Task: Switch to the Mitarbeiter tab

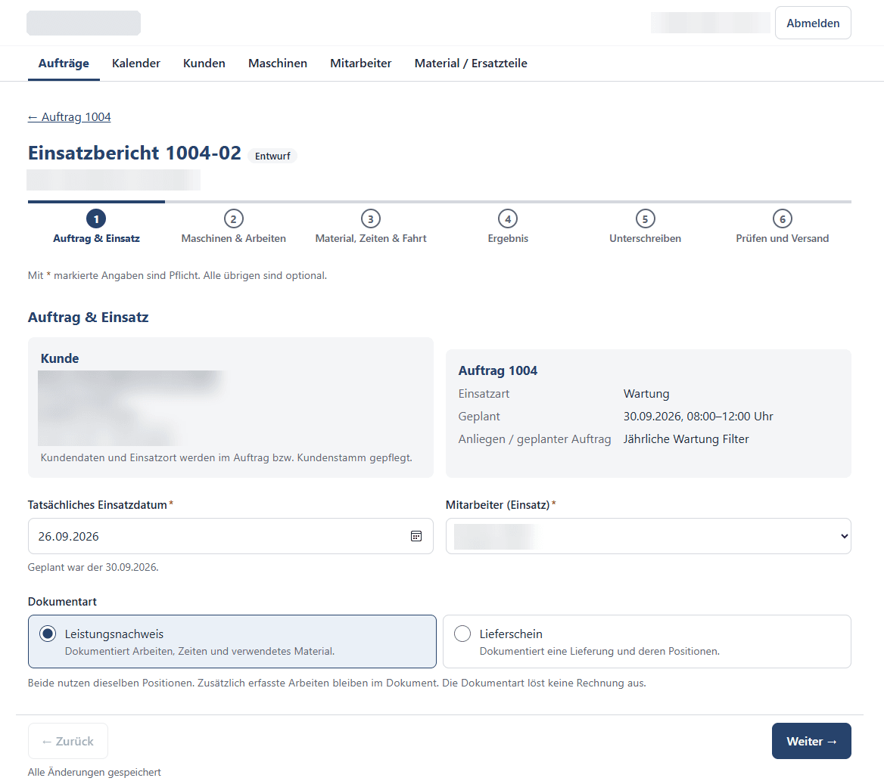Action: [361, 63]
